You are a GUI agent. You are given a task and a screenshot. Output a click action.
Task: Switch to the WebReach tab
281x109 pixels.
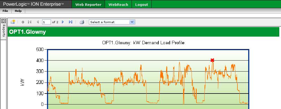tap(118, 5)
